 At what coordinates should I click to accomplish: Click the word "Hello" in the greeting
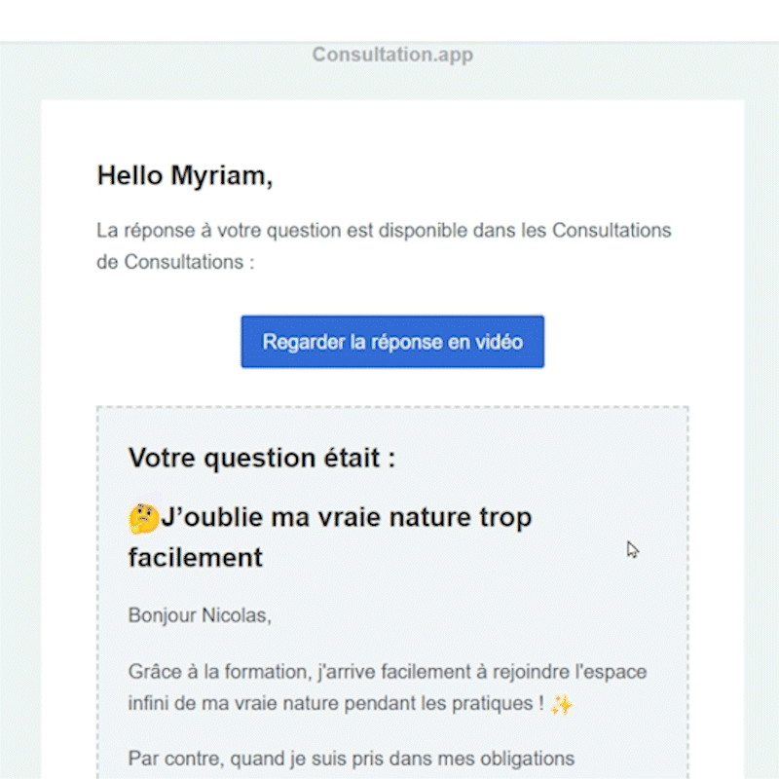(x=130, y=176)
